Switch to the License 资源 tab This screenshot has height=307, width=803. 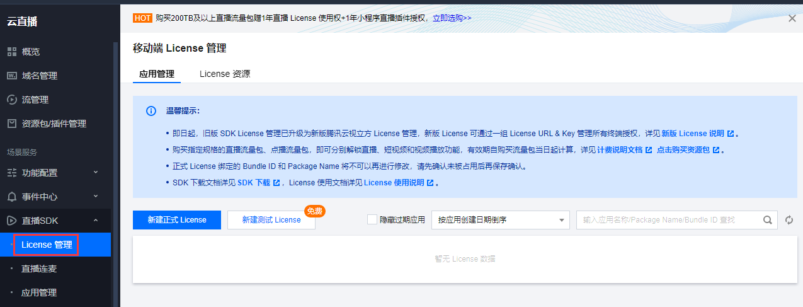[x=225, y=74]
